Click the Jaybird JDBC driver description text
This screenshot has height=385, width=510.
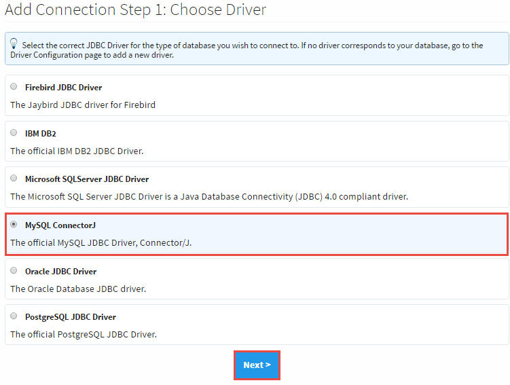(x=83, y=105)
